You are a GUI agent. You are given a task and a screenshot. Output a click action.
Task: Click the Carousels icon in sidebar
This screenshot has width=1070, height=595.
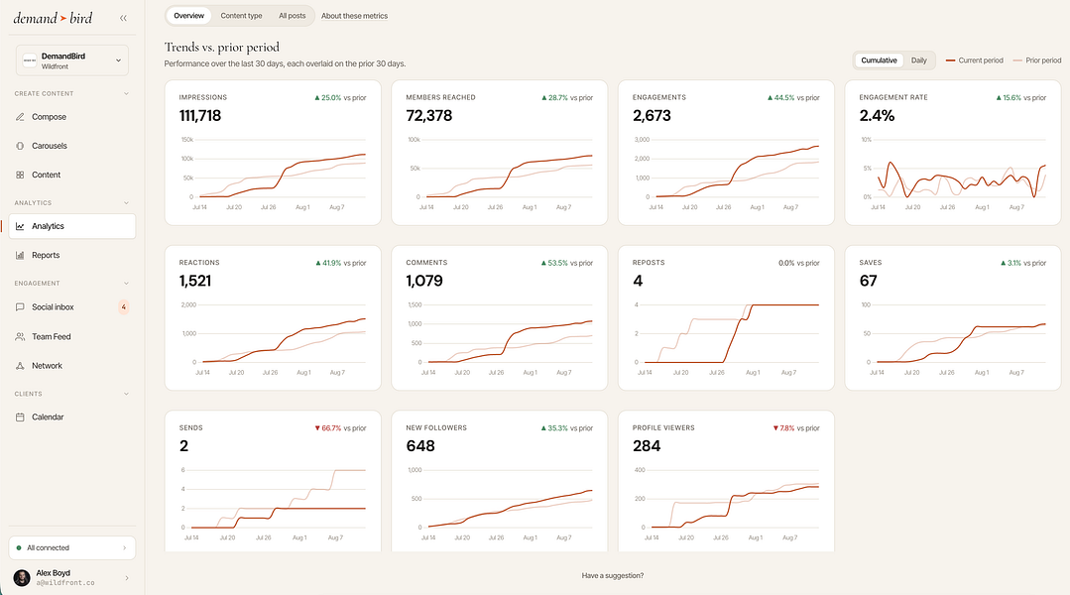click(x=20, y=146)
